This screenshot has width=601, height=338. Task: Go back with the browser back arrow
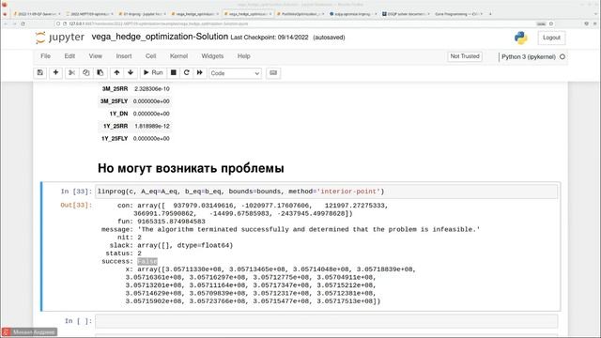point(6,23)
